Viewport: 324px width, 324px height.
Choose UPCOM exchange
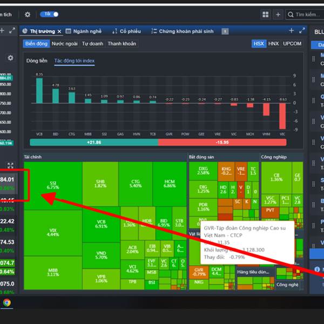point(292,44)
